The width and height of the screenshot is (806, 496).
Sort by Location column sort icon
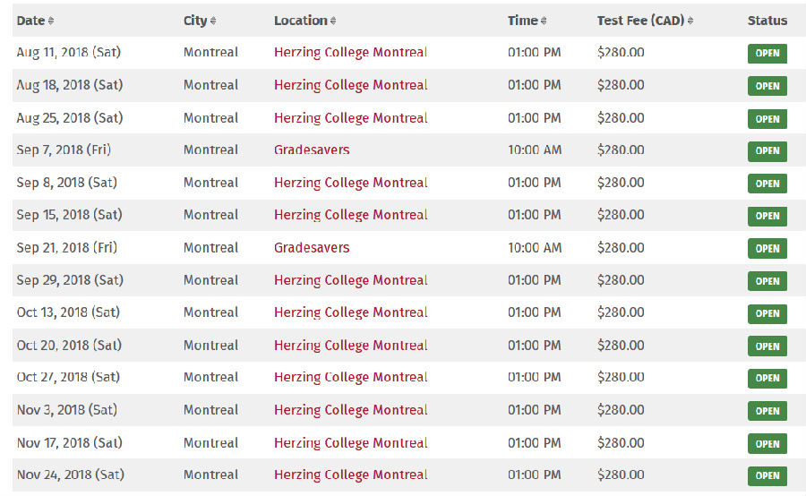point(333,21)
